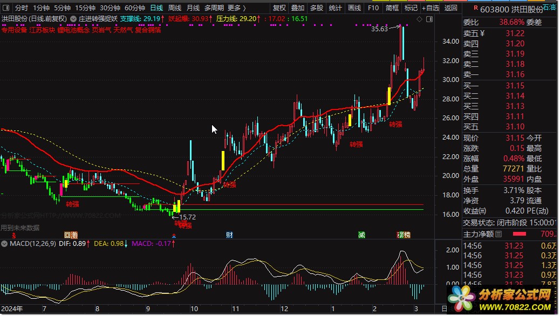Select the 1分钟 period tab
The width and height of the screenshot is (560, 316).
(41, 8)
